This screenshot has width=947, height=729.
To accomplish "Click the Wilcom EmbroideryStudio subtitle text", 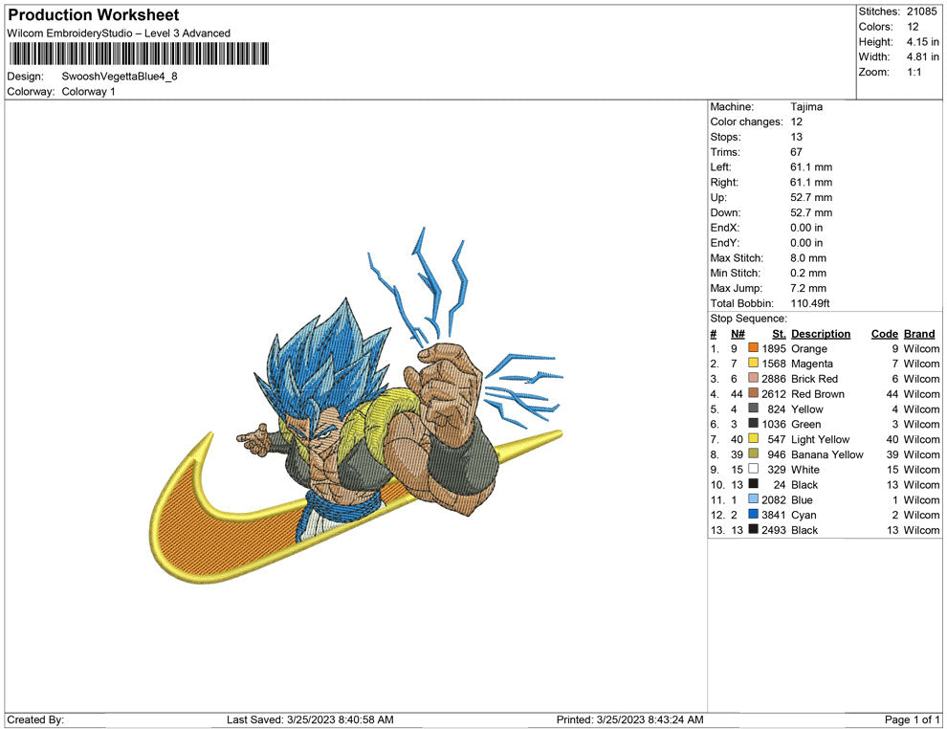I will tap(119, 33).
